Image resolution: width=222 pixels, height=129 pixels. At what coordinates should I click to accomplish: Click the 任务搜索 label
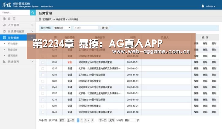(46, 28)
